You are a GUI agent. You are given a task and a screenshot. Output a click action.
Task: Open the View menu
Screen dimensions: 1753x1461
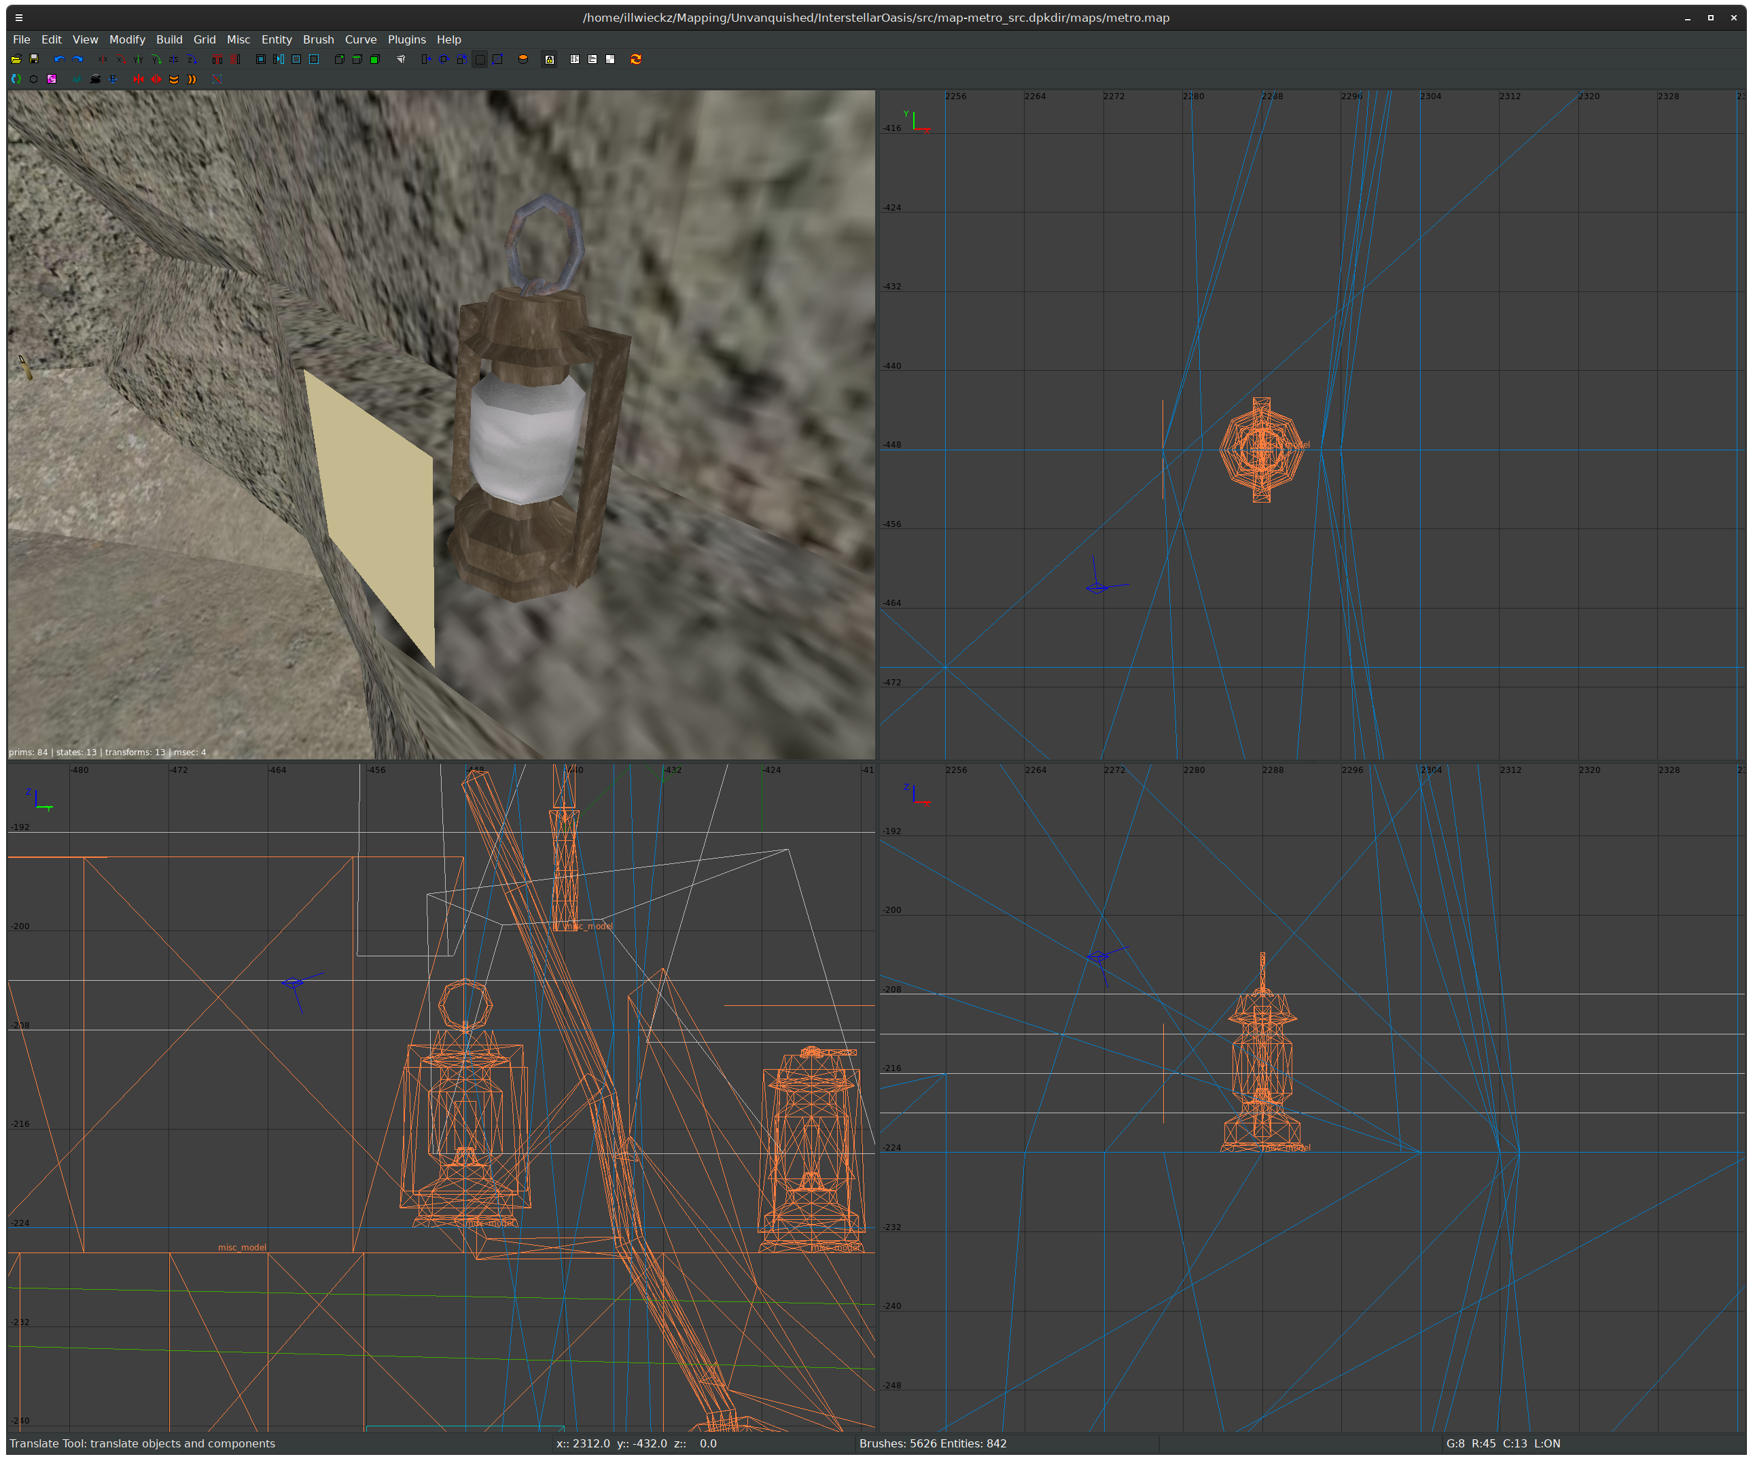pos(85,39)
